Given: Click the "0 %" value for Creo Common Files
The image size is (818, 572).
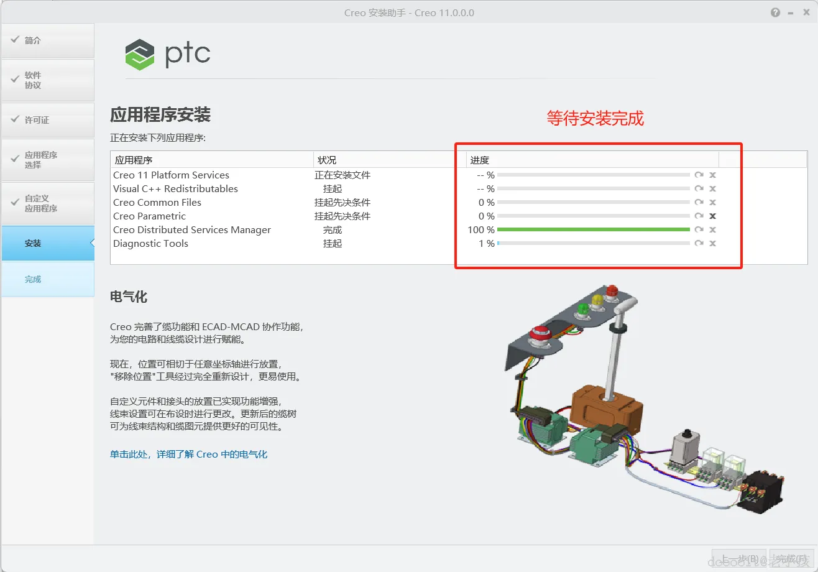Looking at the screenshot, I should click(x=487, y=203).
